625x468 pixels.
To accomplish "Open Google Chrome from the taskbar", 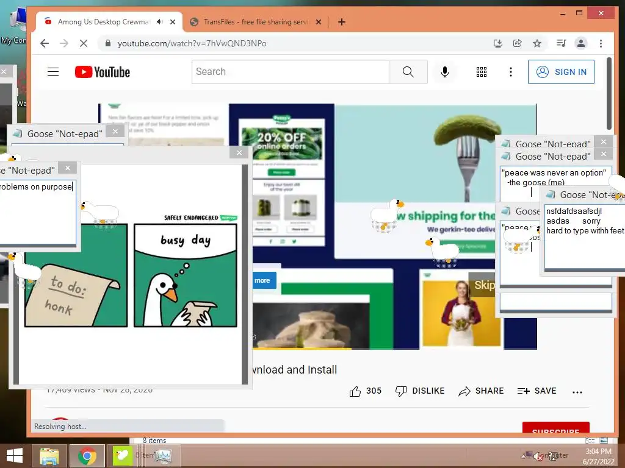I will tap(87, 456).
